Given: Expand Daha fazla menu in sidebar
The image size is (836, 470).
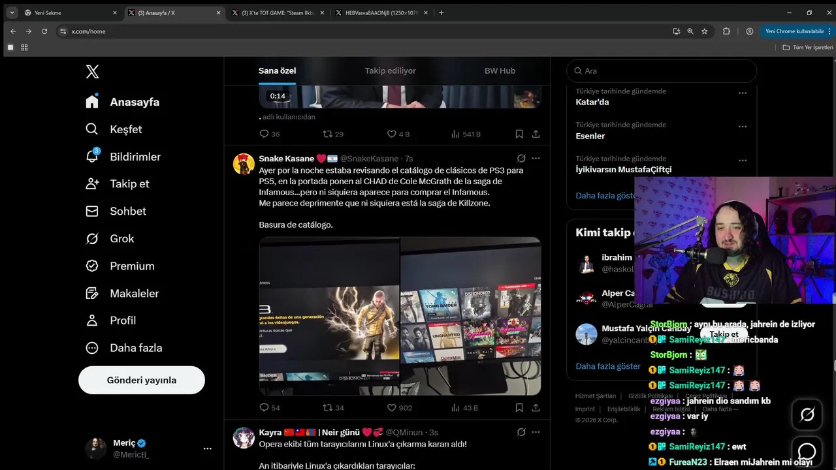Looking at the screenshot, I should [124, 348].
